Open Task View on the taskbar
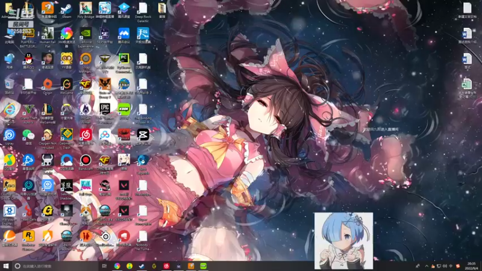This screenshot has width=482, height=271. pos(104,266)
